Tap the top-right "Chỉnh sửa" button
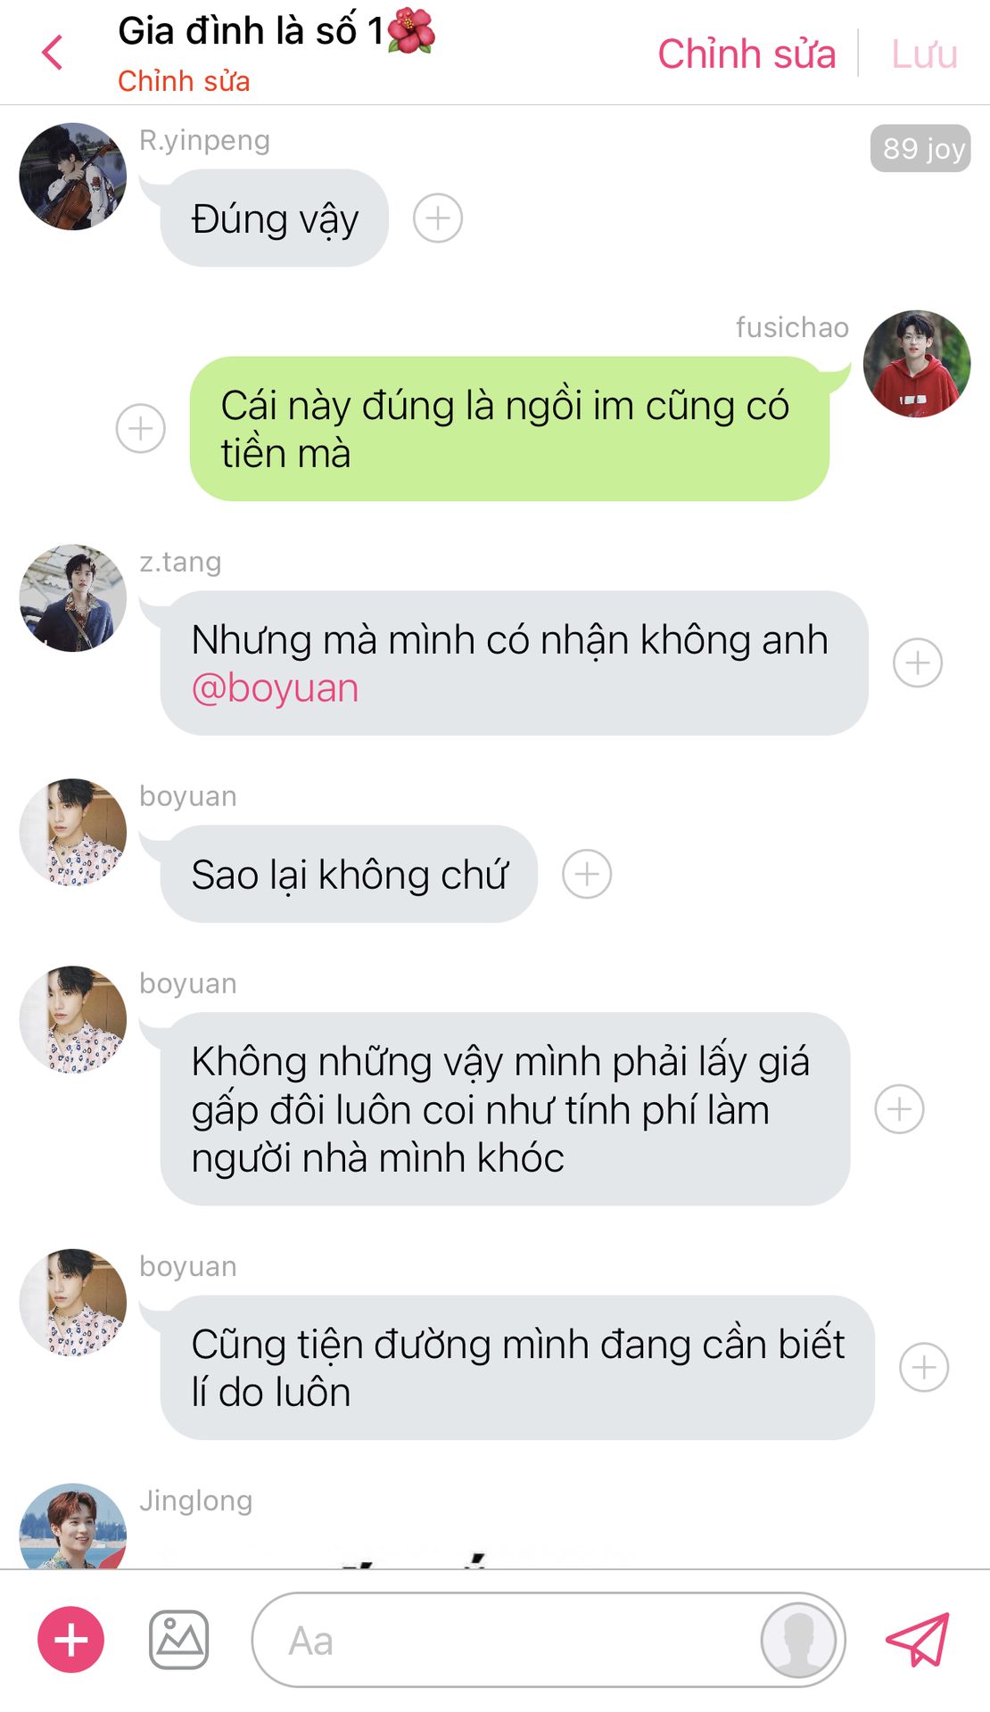 point(747,53)
